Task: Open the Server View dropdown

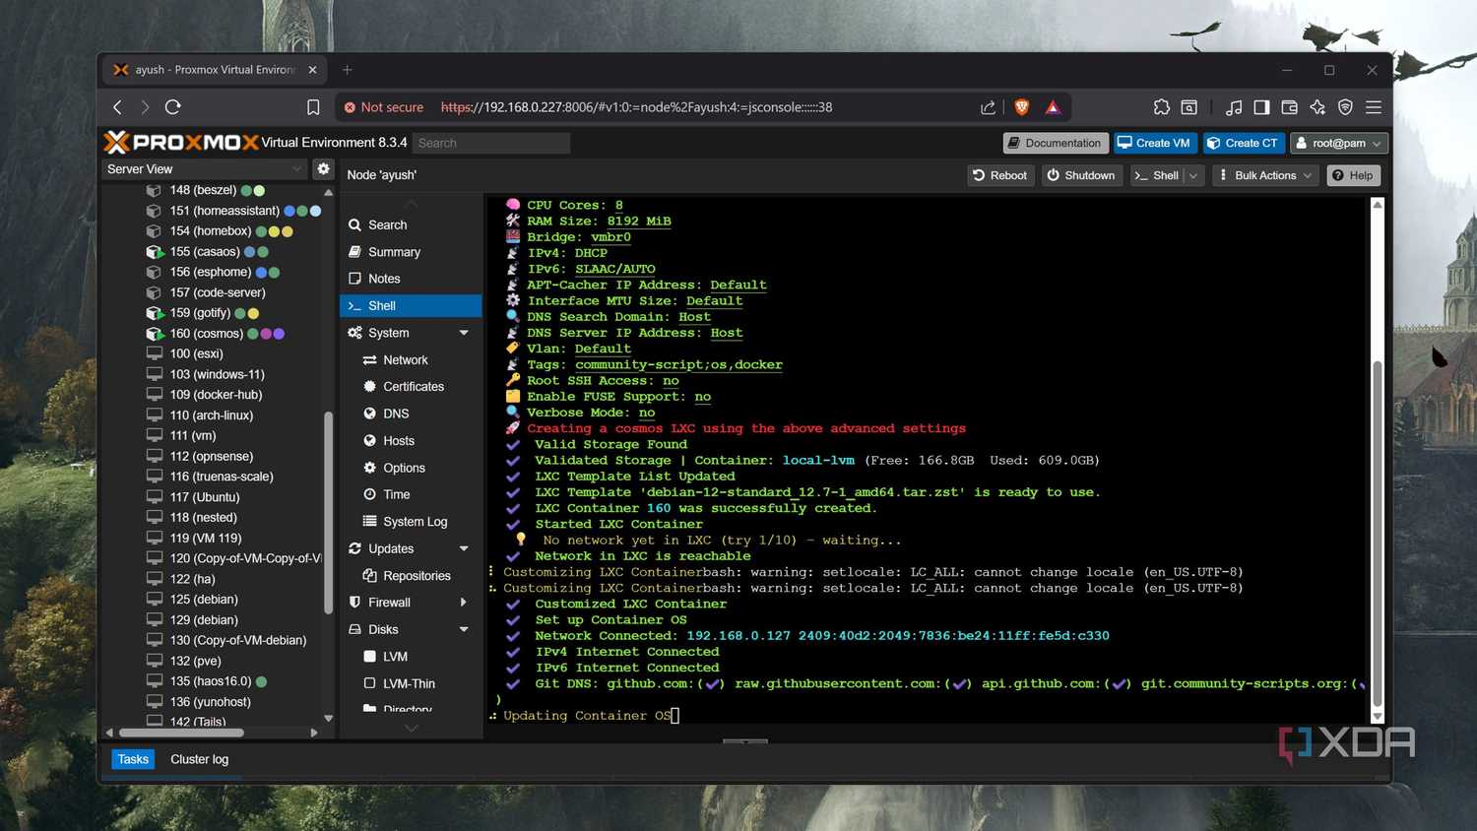Action: 205,169
